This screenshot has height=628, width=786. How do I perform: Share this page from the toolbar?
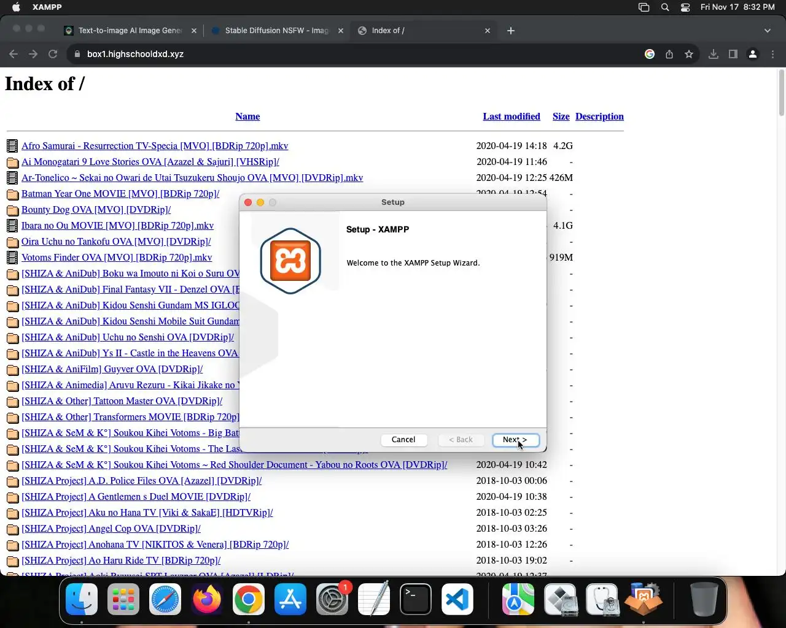pos(669,54)
